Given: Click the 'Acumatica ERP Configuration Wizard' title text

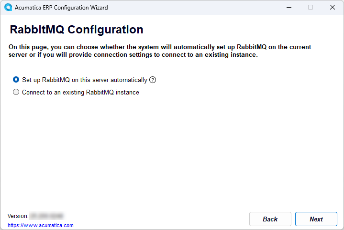Looking at the screenshot, I should 61,8.
